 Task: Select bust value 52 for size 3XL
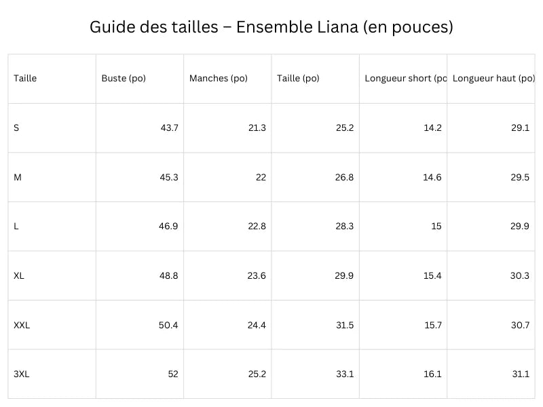[x=172, y=374]
